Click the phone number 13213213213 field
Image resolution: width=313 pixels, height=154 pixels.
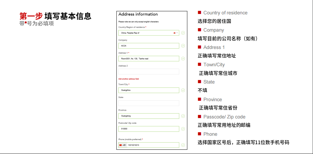tap(153, 145)
